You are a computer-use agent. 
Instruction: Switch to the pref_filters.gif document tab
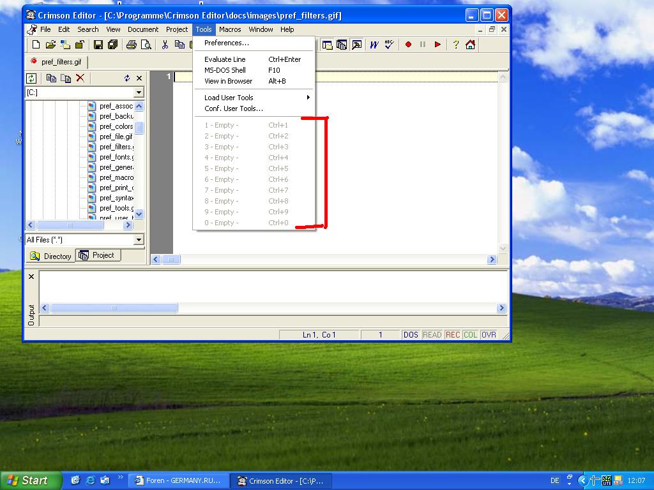[57, 62]
